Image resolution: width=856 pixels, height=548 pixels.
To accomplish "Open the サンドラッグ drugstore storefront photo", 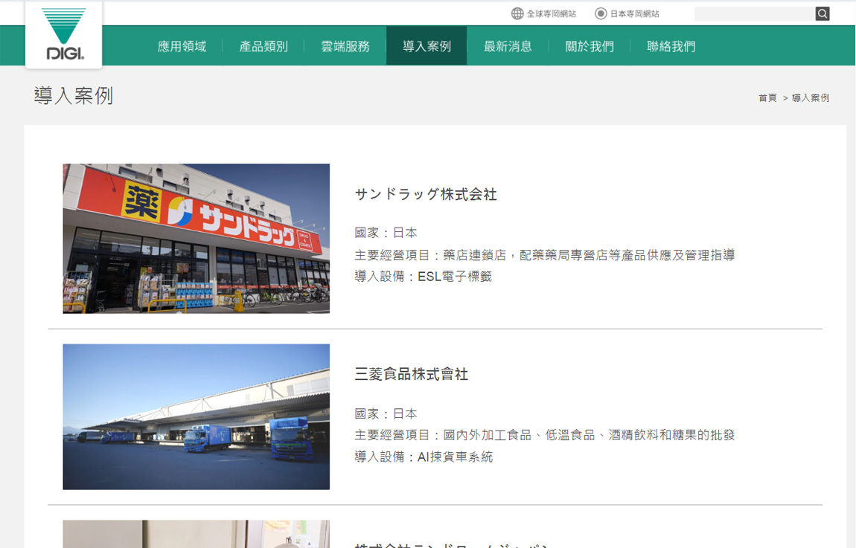I will tap(196, 239).
